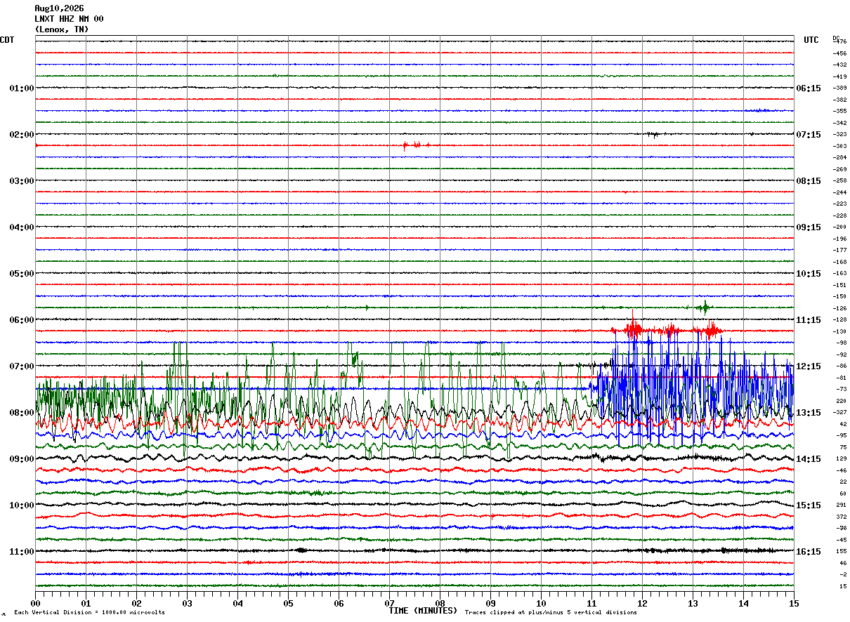The height and width of the screenshot is (622, 850).
Task: Click the DC offset value "-244"
Action: pos(839,192)
